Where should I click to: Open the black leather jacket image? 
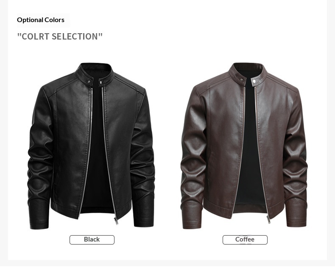(x=91, y=146)
